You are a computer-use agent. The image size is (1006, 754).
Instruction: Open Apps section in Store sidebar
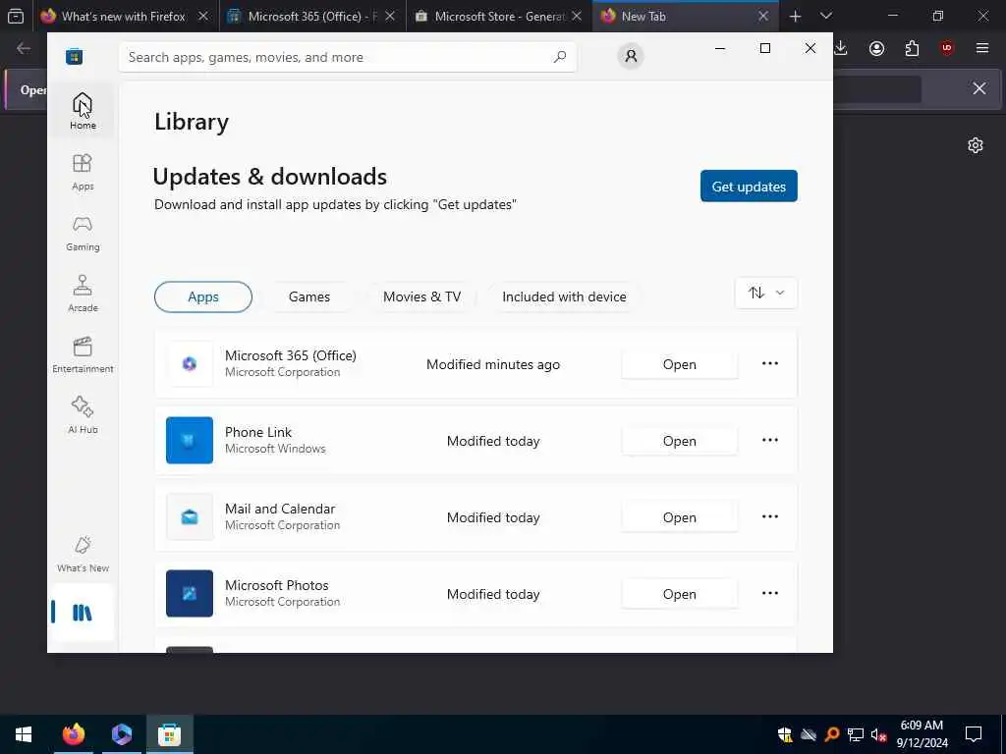[83, 172]
